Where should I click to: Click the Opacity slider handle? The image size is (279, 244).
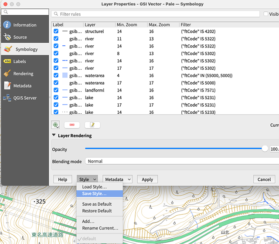[265, 149]
